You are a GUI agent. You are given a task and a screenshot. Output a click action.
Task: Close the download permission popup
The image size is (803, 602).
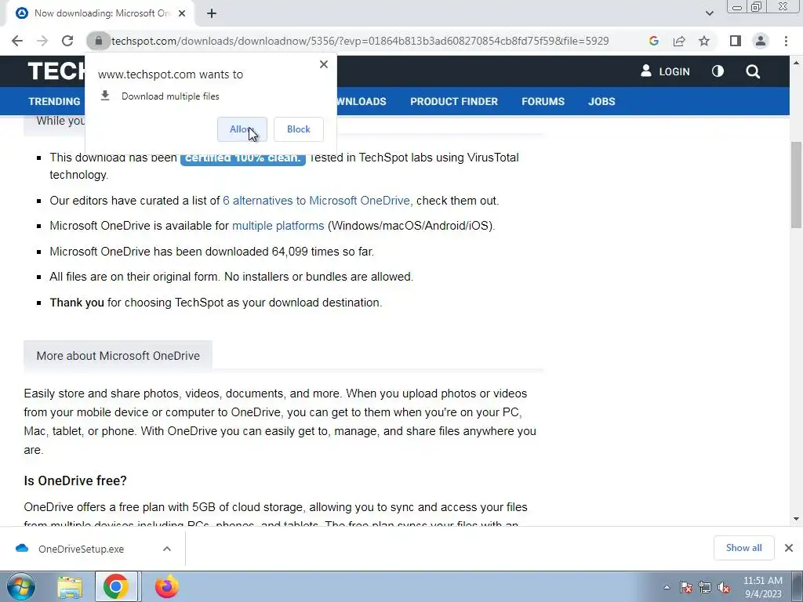tap(324, 64)
